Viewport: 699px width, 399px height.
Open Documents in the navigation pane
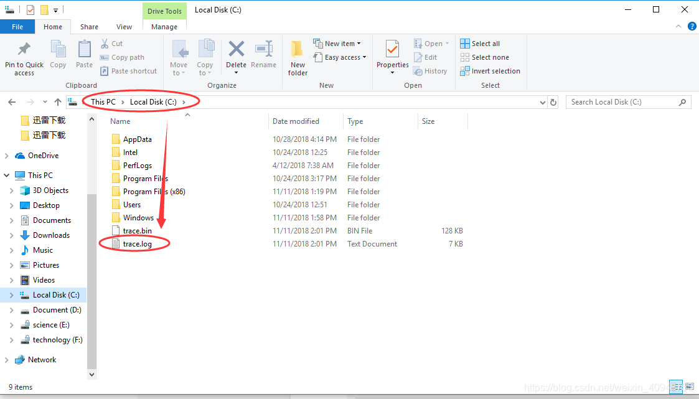[x=52, y=220]
